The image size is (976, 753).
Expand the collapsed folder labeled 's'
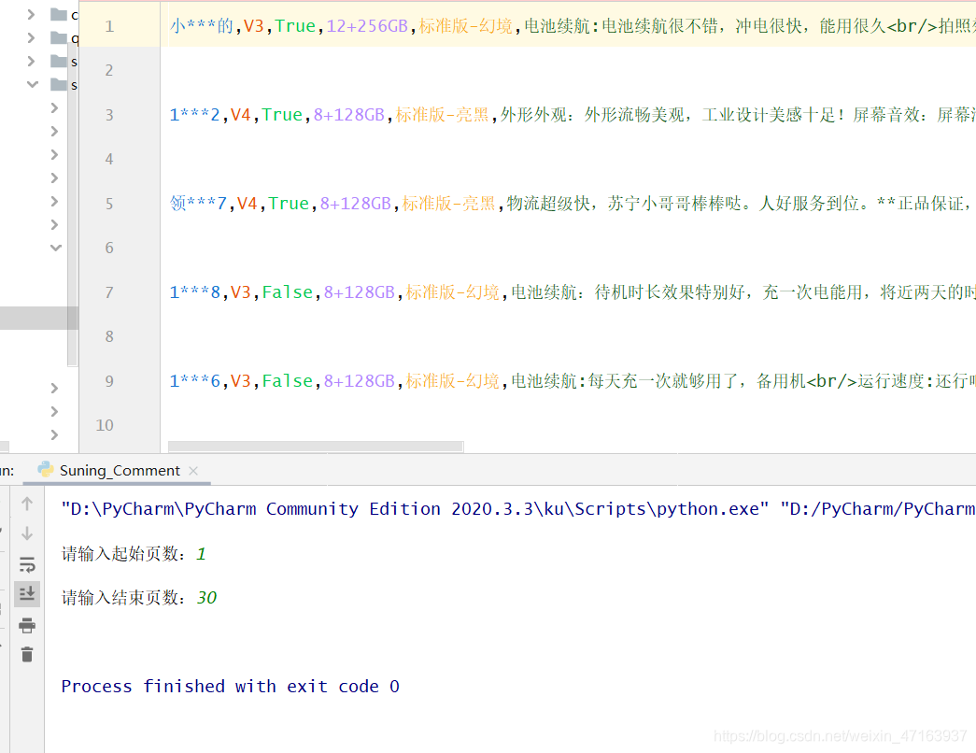(x=31, y=61)
